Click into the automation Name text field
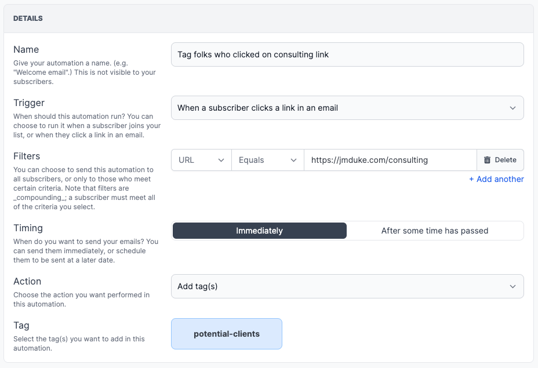The image size is (538, 368). click(x=347, y=54)
